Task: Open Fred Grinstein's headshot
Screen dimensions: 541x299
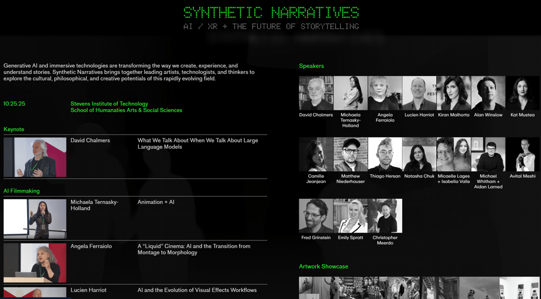Action: pyautogui.click(x=316, y=216)
